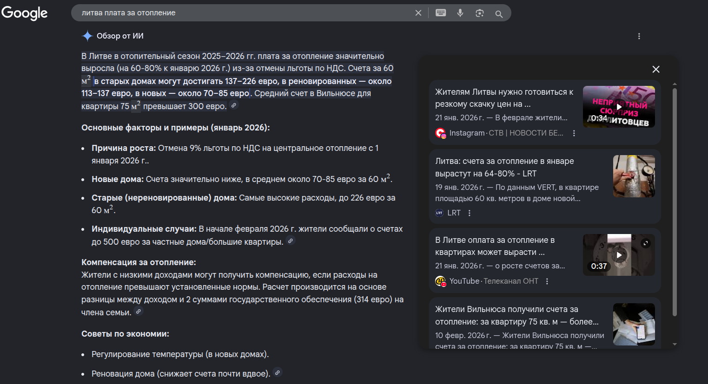This screenshot has height=384, width=708.
Task: Click 'Причина роста:' bullet label
Action: click(124, 148)
